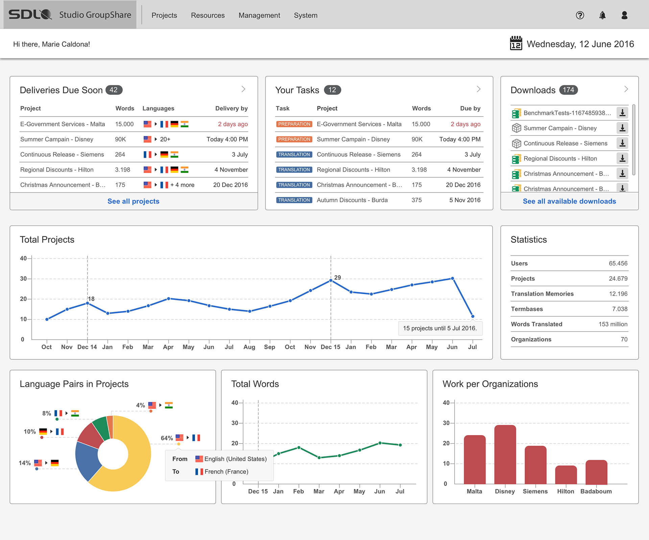Screen dimensions: 649x540
Task: Click the Users statistic row
Action: click(569, 263)
